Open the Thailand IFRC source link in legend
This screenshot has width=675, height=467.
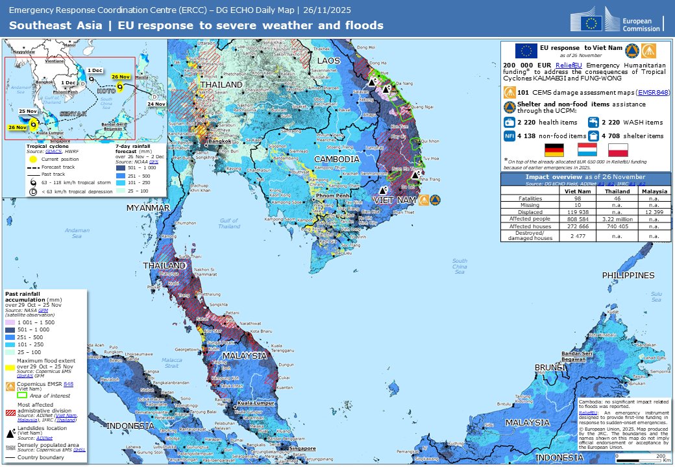point(66,420)
